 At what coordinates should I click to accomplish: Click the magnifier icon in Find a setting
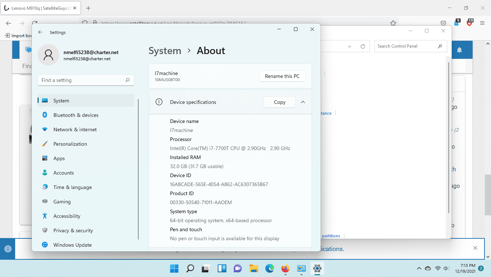[127, 80]
